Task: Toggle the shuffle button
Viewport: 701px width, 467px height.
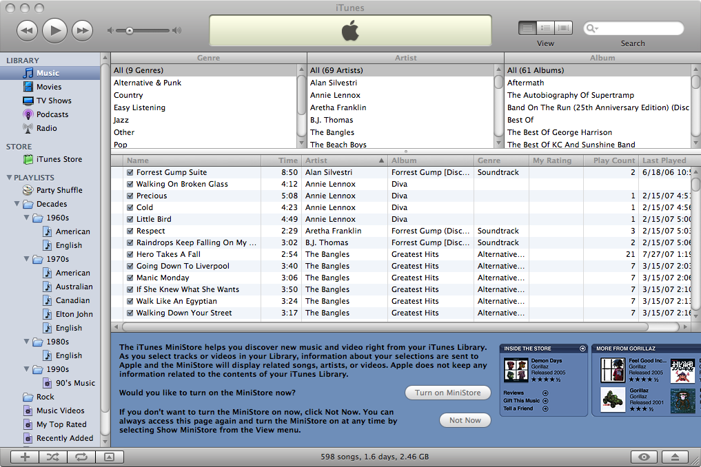Action: click(x=53, y=457)
